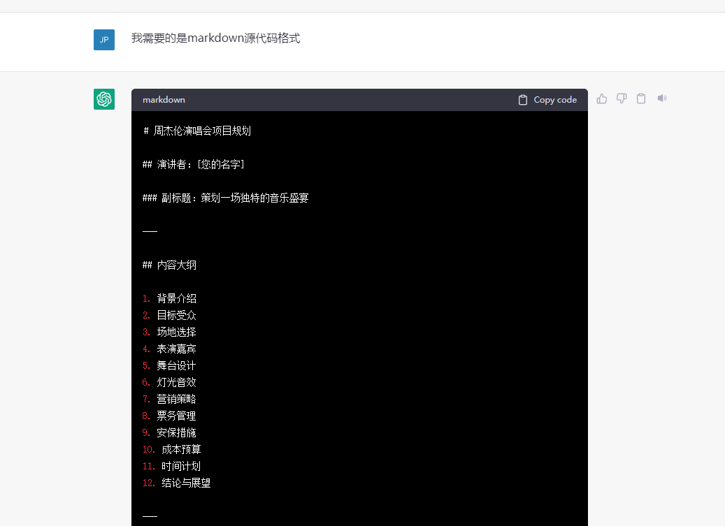Click the markdown language label
Viewport: 725px width, 526px height.
tap(164, 100)
